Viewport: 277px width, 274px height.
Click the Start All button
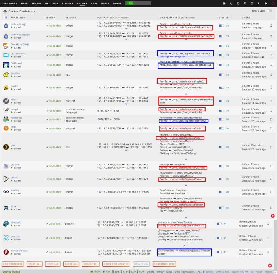(x=34, y=264)
